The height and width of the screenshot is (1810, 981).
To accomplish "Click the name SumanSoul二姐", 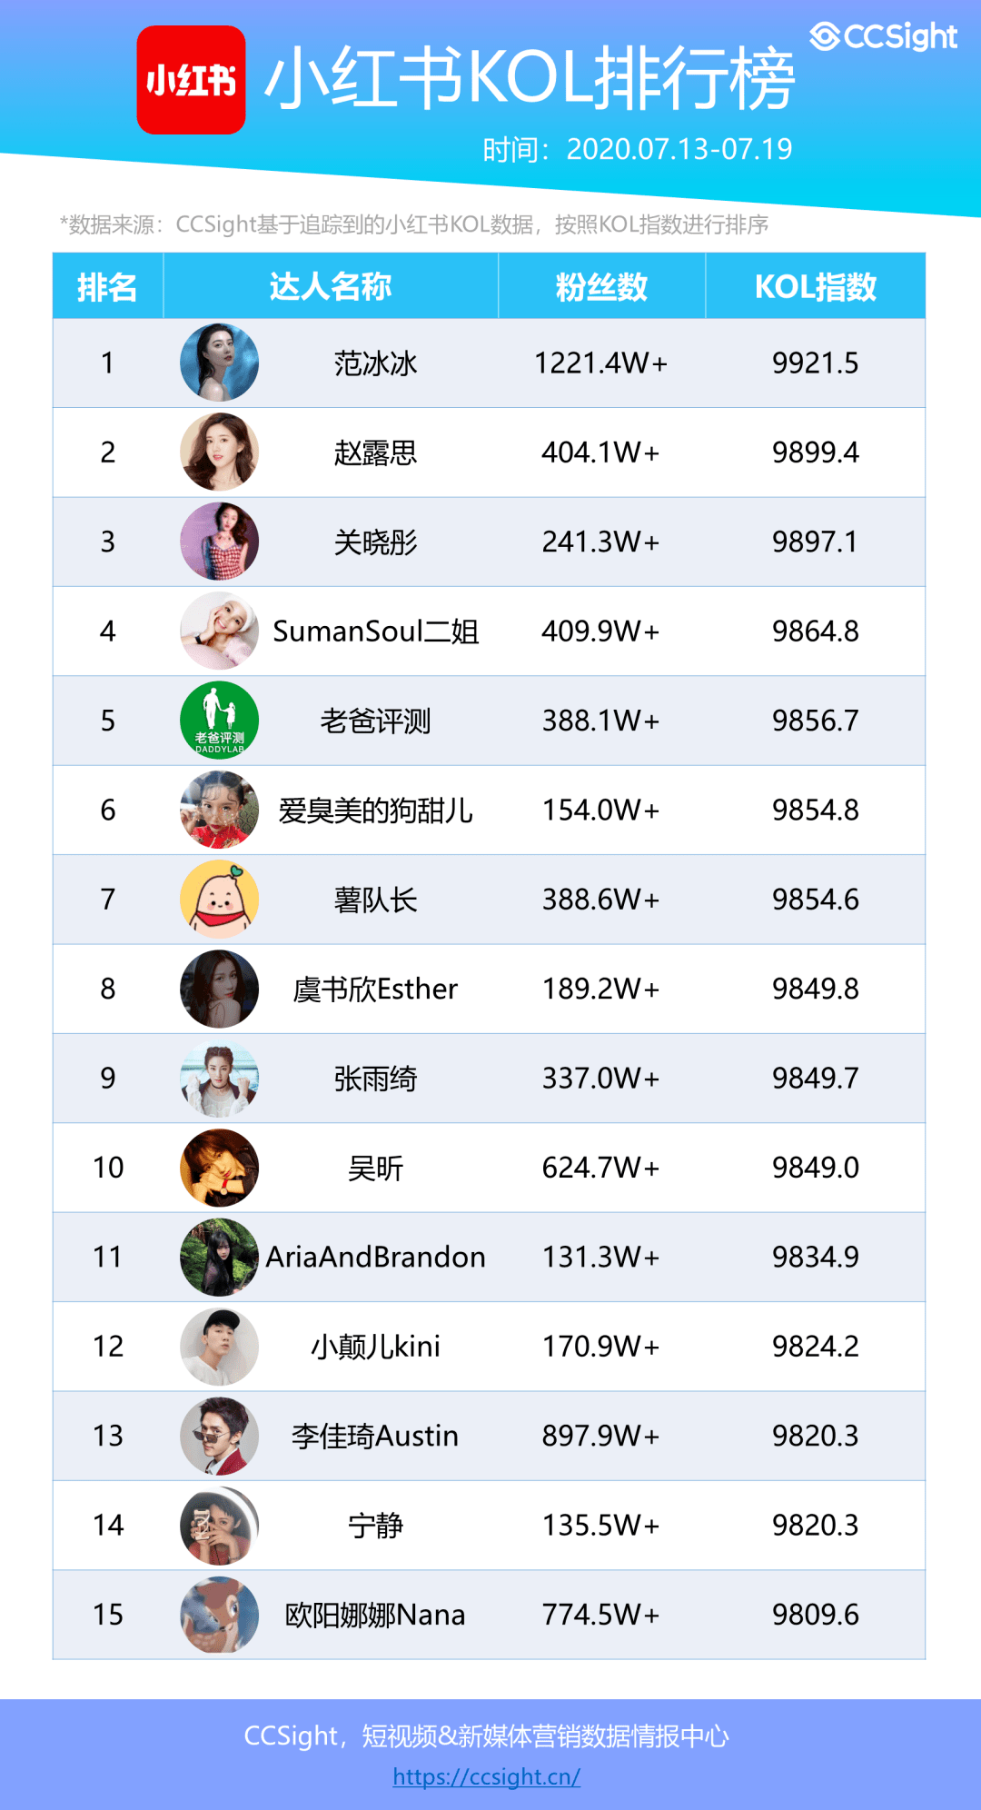I will pos(375,631).
